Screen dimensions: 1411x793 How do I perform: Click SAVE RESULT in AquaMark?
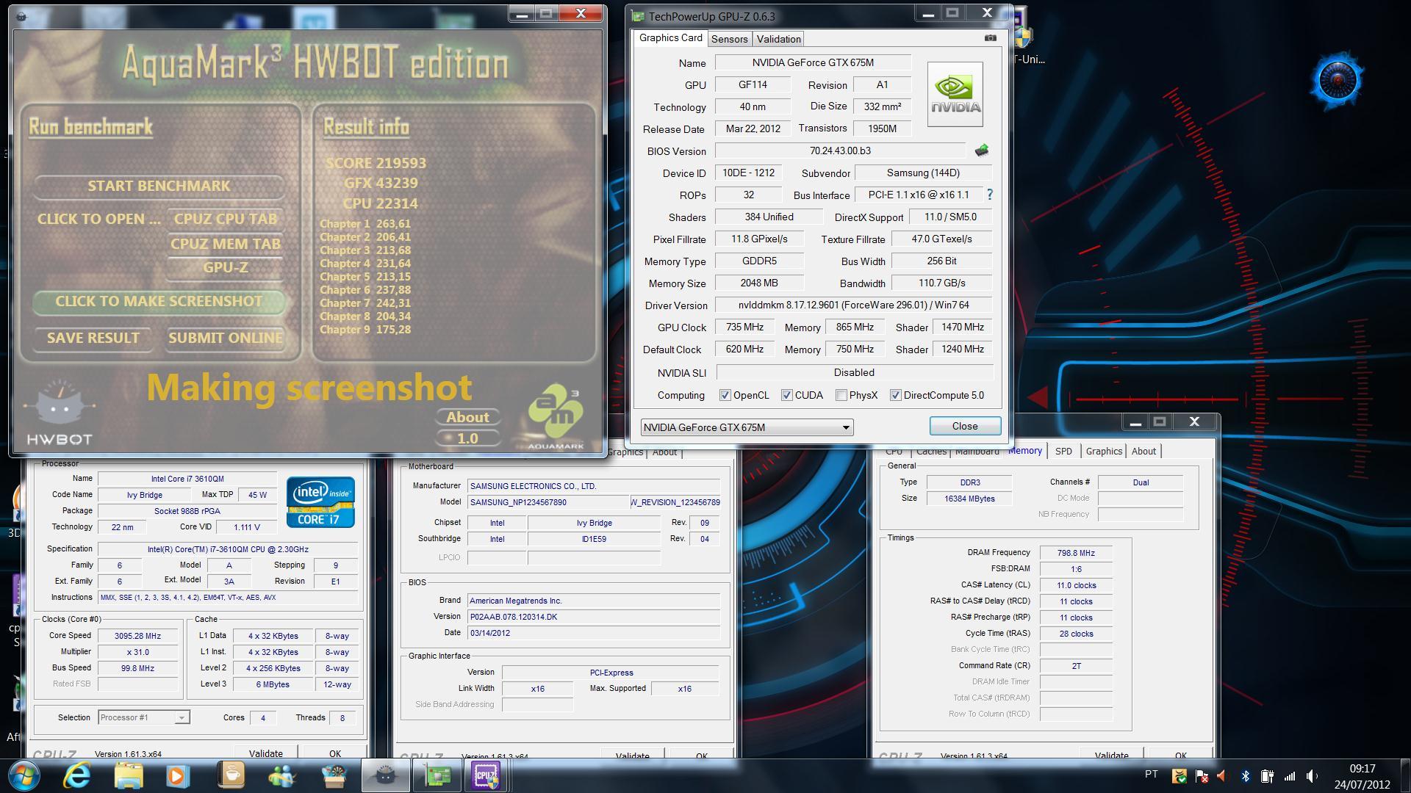(x=93, y=338)
